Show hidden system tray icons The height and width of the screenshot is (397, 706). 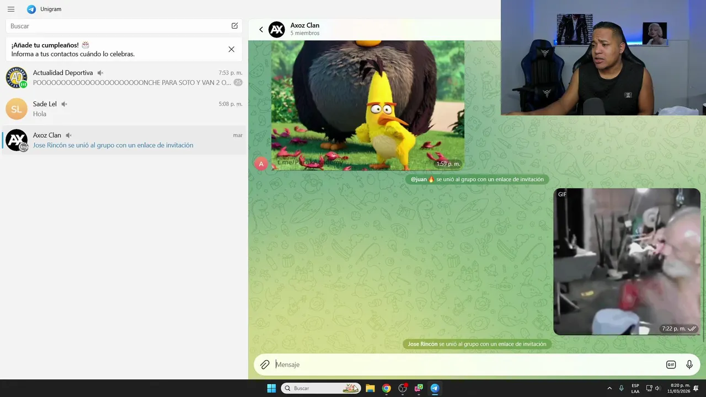click(x=609, y=388)
